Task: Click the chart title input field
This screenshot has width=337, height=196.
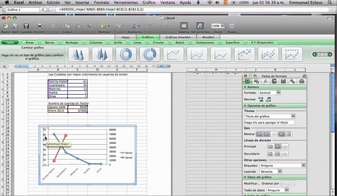Action: pos(269,123)
